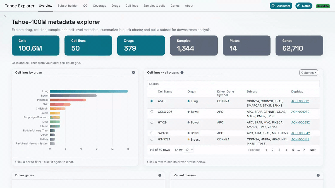The height and width of the screenshot is (188, 335).
Task: Go to page 5 of table
Action: [293, 150]
